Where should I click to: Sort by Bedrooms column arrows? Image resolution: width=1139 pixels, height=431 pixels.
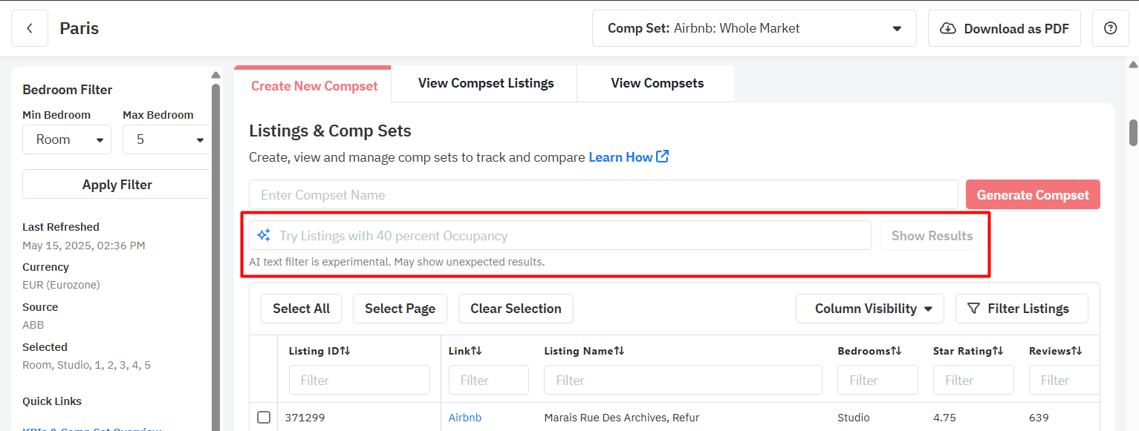896,351
